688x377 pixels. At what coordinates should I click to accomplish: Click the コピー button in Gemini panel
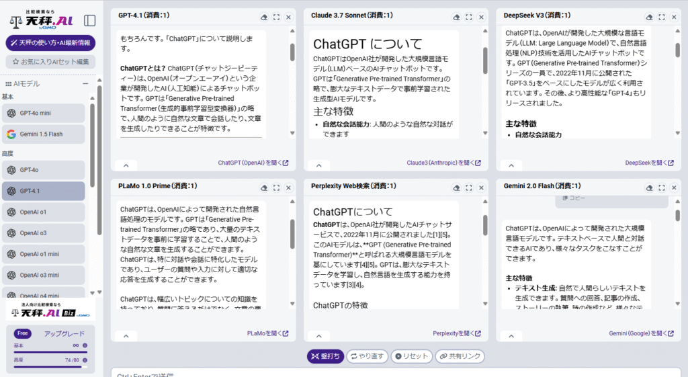coord(574,198)
